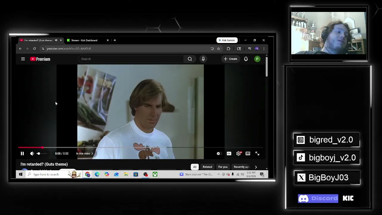Viewport: 382px width, 215px height.
Task: Switch to the Kick Dashboard tab
Action: (x=84, y=40)
